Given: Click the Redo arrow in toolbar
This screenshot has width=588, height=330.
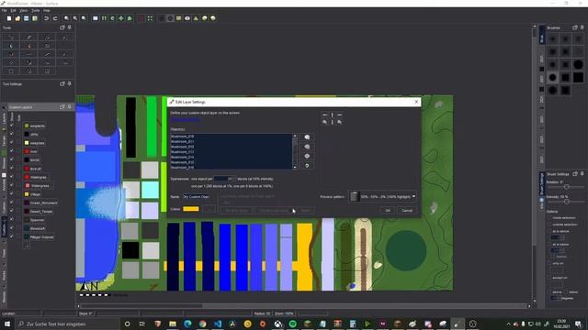Looking at the screenshot, I should pyautogui.click(x=55, y=18).
